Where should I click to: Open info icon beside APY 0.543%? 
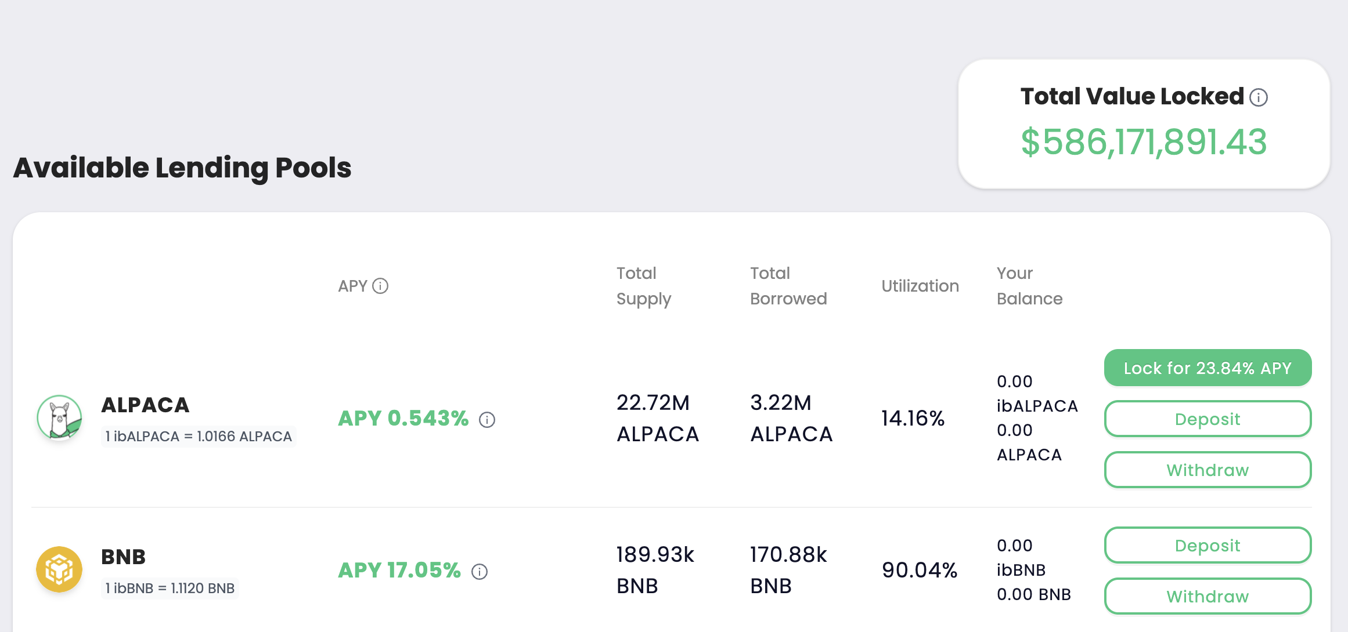(487, 420)
